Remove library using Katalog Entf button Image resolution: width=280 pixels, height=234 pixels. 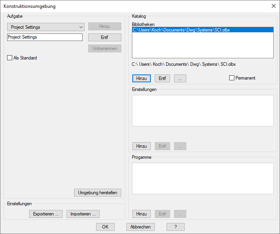[x=162, y=78]
